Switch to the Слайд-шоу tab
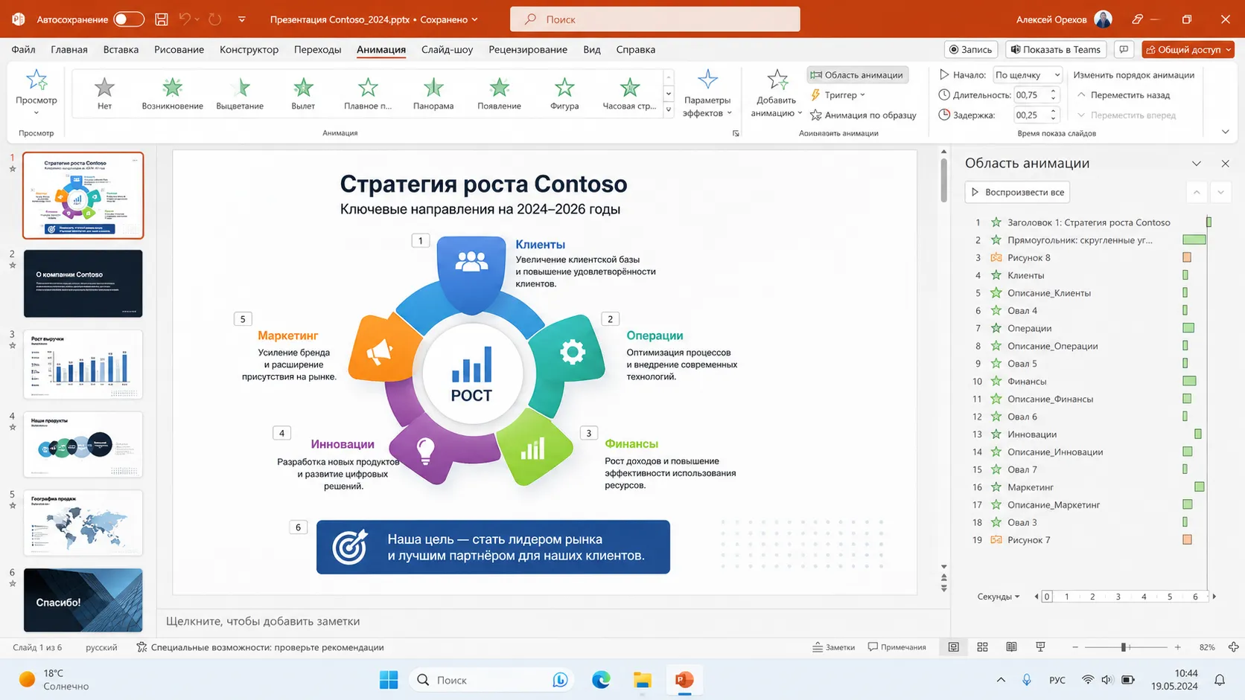This screenshot has height=700, width=1245. pyautogui.click(x=447, y=49)
